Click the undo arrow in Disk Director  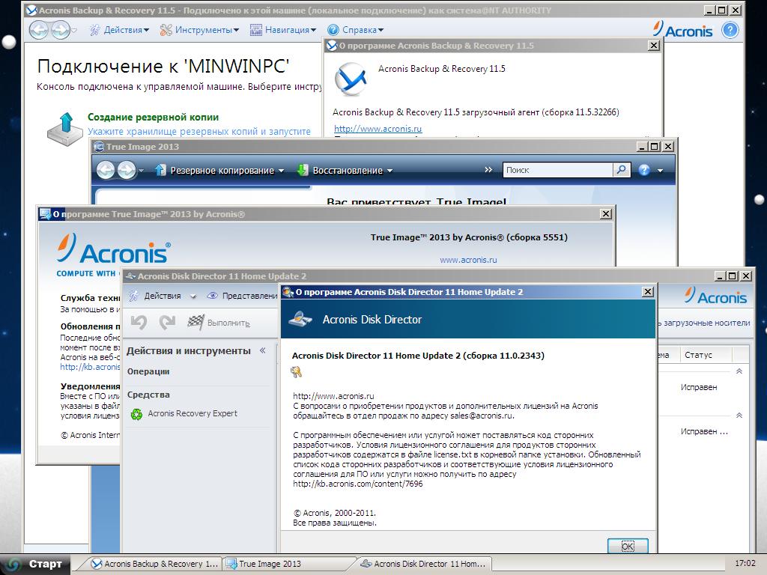[139, 322]
